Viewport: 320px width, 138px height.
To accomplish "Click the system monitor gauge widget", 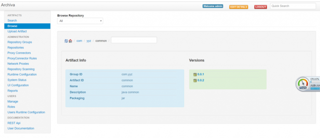I will pyautogui.click(x=308, y=84).
